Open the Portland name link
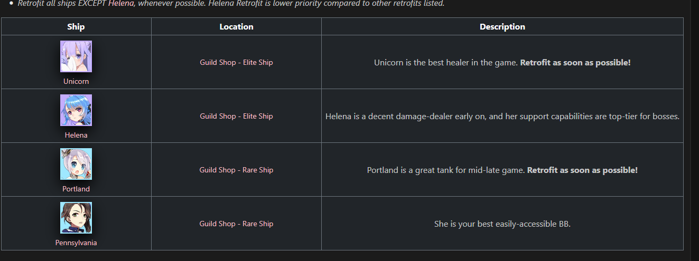 [76, 189]
